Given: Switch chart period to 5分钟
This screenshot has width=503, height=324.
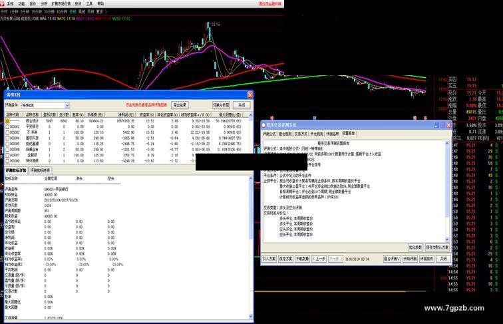Looking at the screenshot, I should (25, 11).
